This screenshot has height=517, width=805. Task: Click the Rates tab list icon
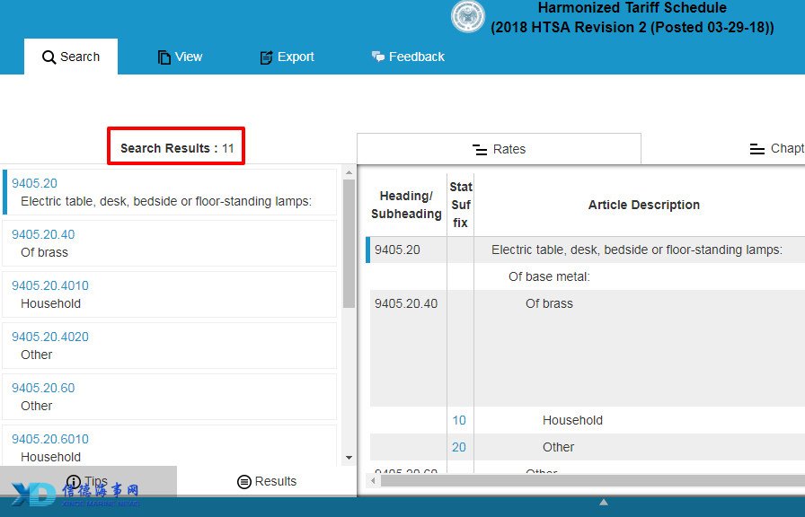480,150
